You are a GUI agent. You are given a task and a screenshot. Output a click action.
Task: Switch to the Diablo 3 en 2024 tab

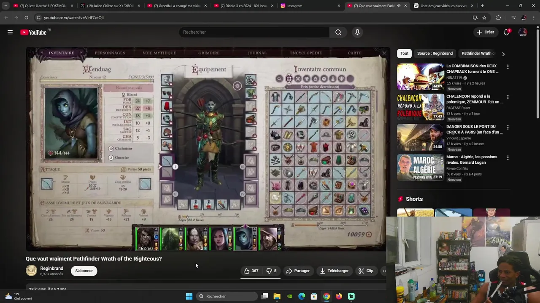pyautogui.click(x=243, y=6)
